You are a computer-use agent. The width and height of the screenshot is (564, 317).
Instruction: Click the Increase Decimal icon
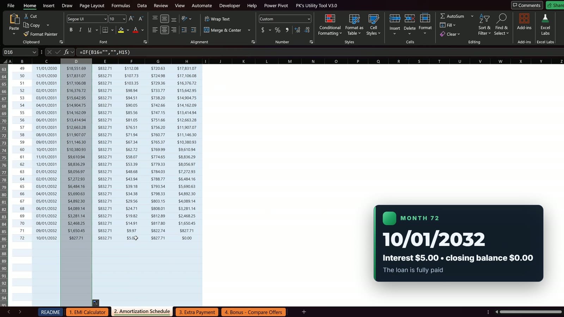click(297, 30)
